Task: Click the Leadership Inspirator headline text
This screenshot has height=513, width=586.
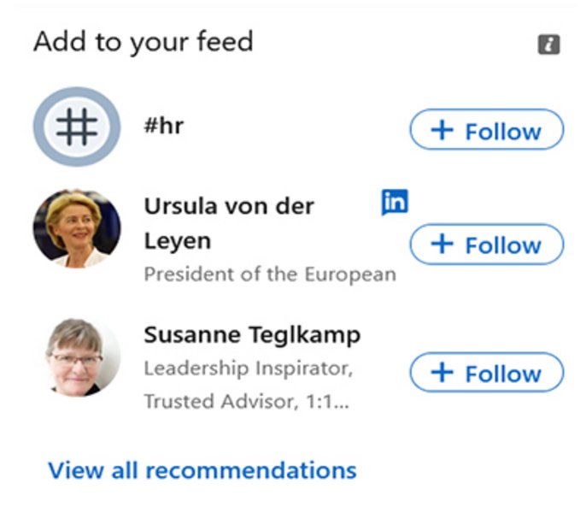Action: point(249,369)
